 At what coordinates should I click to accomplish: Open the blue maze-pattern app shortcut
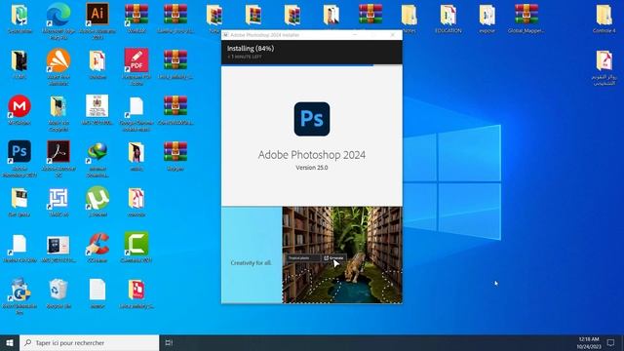(x=58, y=198)
